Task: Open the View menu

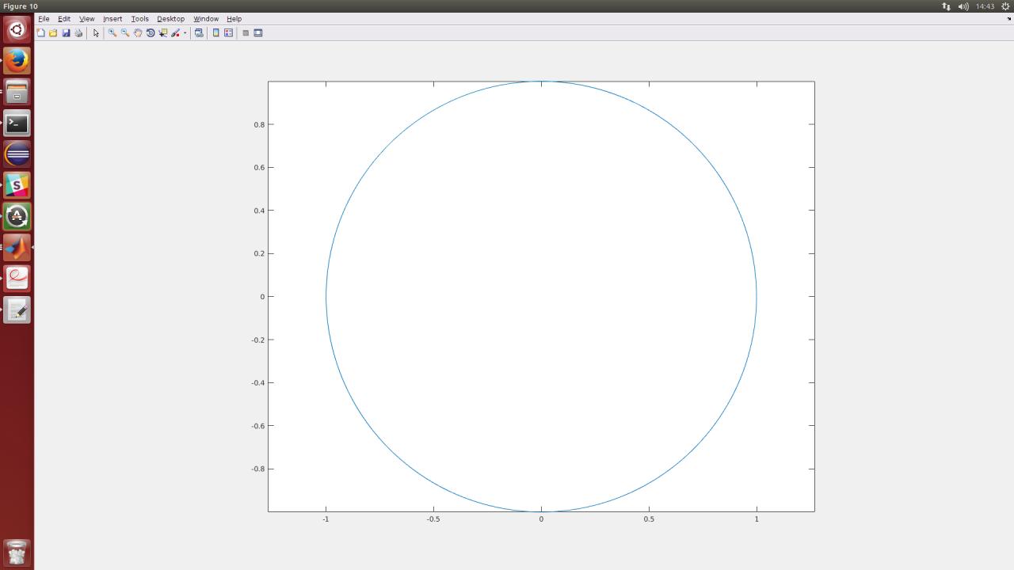Action: [86, 19]
